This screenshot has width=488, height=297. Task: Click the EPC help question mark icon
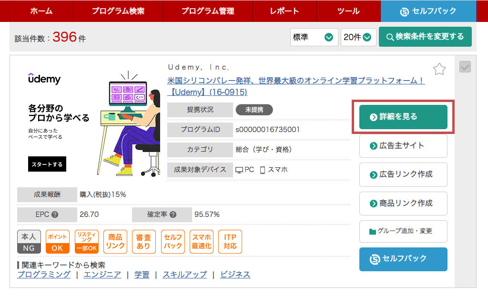[55, 215]
